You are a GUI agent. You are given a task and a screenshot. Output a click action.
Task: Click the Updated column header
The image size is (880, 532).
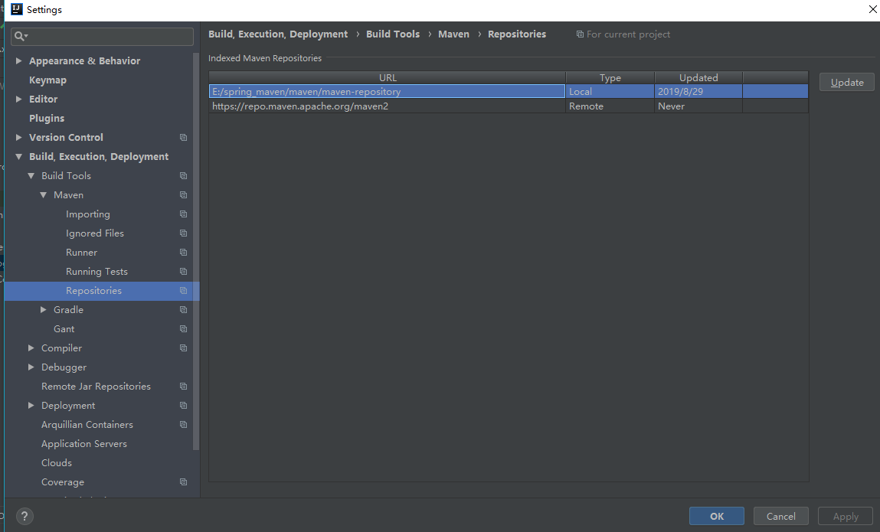698,77
